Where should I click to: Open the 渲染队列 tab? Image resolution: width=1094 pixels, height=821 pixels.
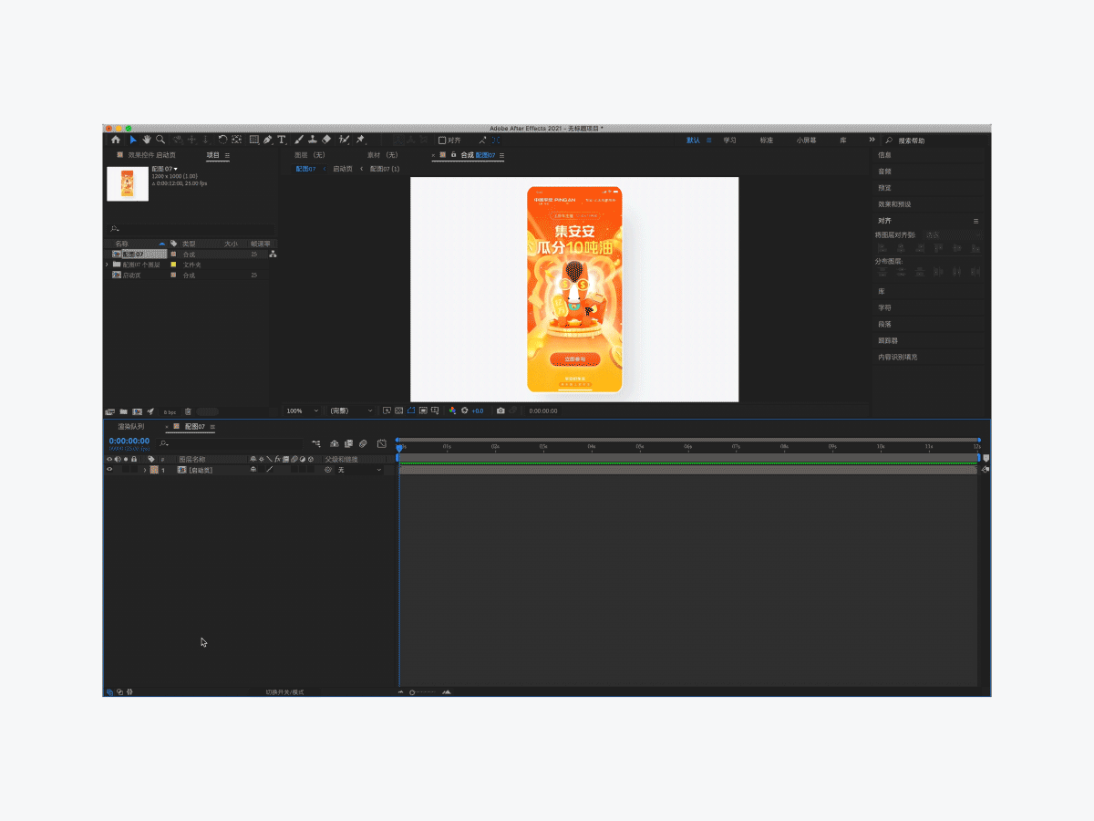tap(130, 426)
